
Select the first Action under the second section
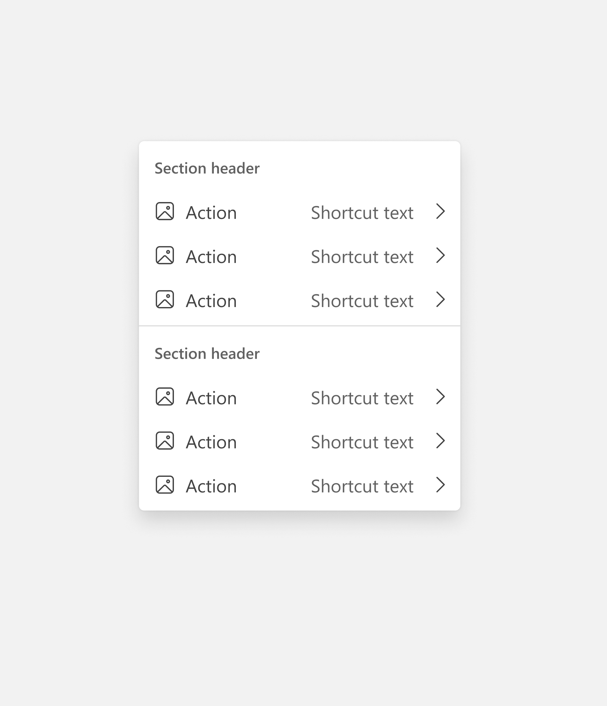(211, 397)
